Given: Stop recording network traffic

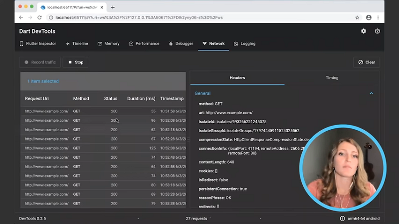Looking at the screenshot, I should point(76,62).
